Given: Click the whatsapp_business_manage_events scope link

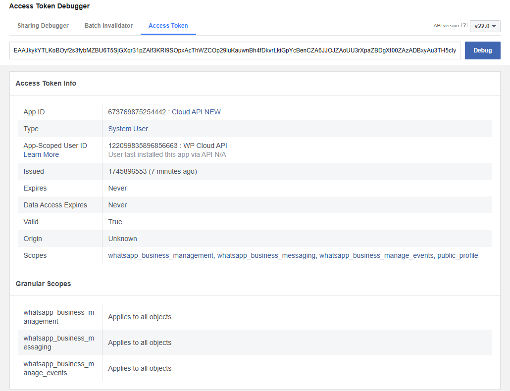Looking at the screenshot, I should [x=376, y=255].
